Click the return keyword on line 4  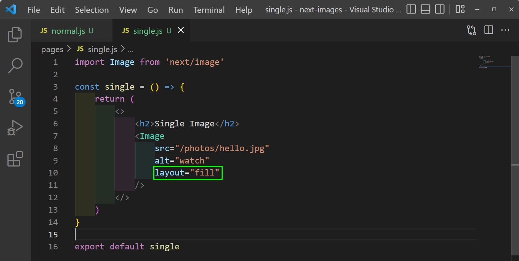110,99
